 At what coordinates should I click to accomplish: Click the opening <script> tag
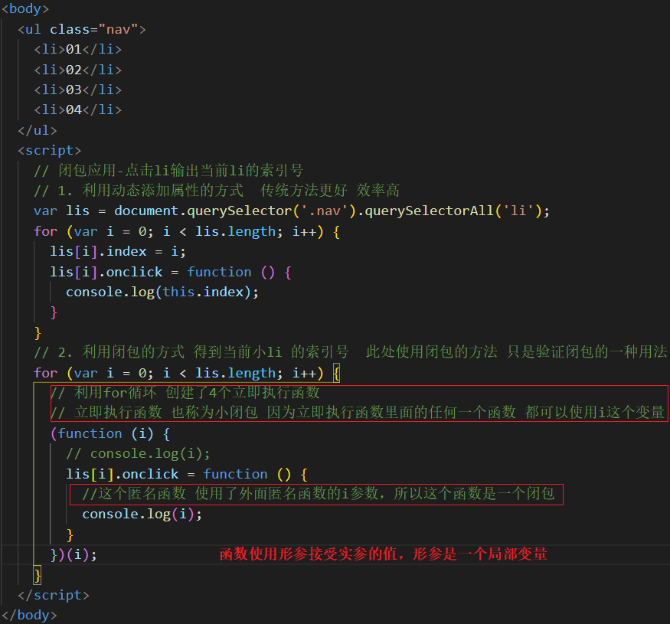pos(49,150)
